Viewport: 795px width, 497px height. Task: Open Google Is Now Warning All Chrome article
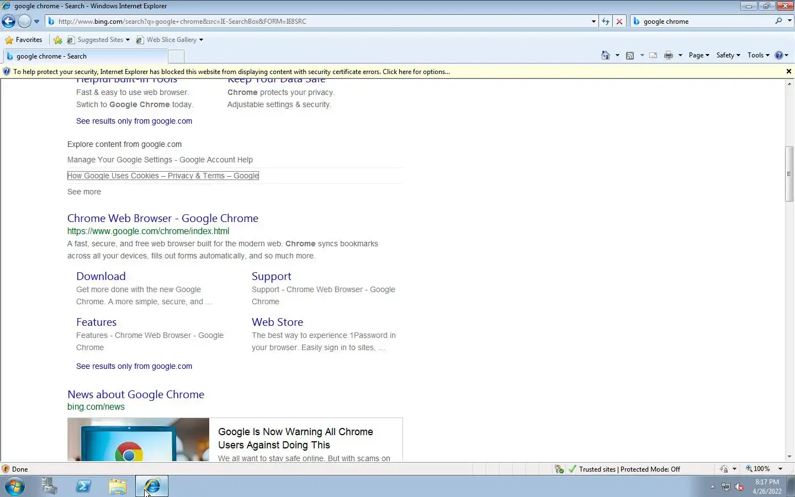point(295,438)
